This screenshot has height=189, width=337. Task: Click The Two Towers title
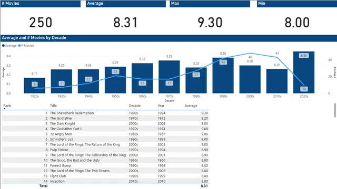click(80, 171)
